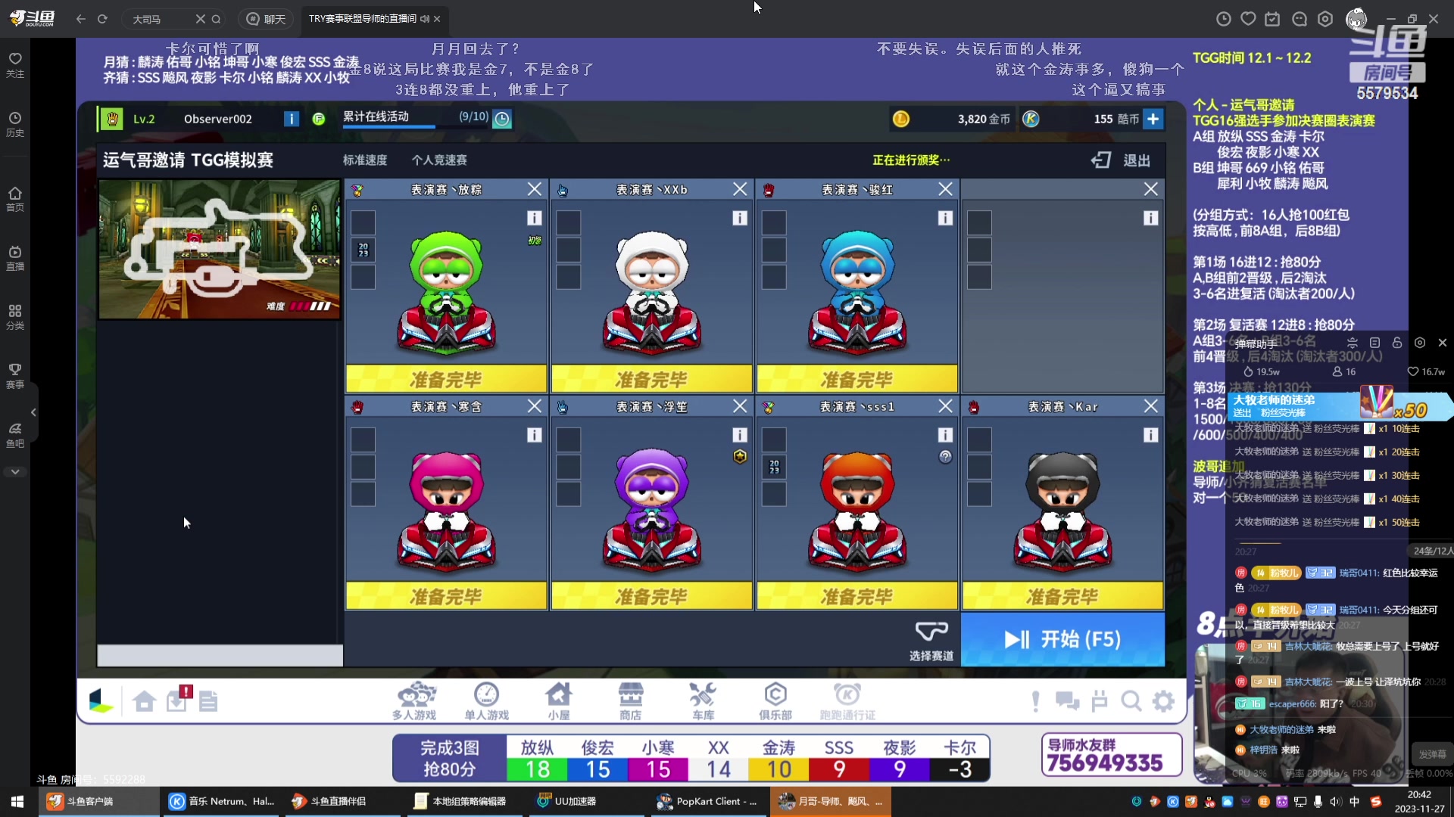Remove player 表演赛丶浮笙 with X
Viewport: 1454px width, 817px height.
[740, 406]
